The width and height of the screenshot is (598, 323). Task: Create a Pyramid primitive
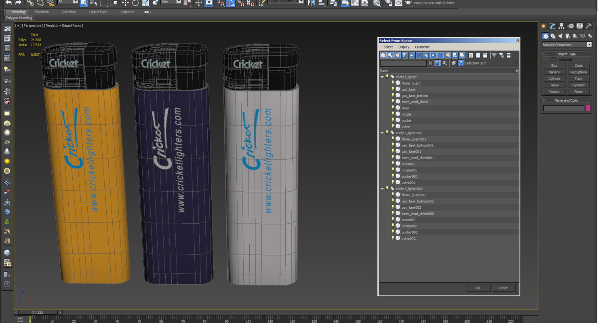click(x=579, y=85)
